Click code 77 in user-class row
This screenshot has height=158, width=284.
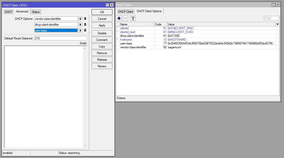165,43
